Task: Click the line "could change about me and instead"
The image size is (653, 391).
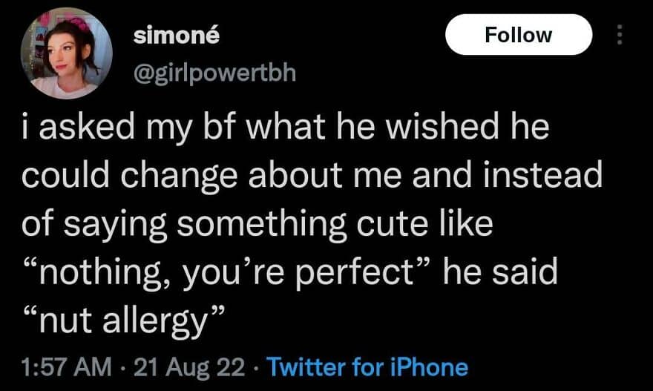Action: (312, 175)
